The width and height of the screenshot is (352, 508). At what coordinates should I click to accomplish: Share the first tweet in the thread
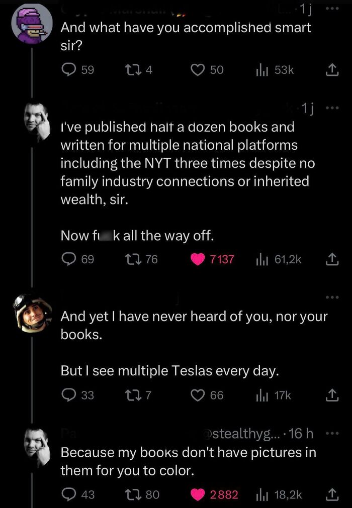pos(331,70)
